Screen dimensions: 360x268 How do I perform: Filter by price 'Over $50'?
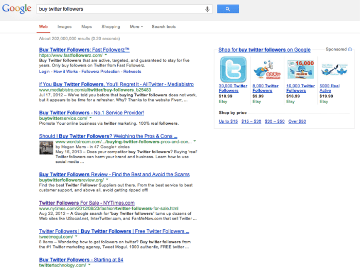pyautogui.click(x=297, y=121)
